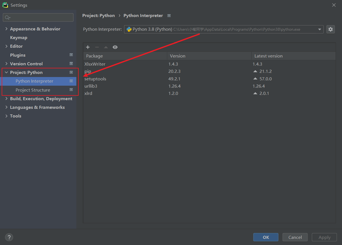The width and height of the screenshot is (342, 245).
Task: Click the version 20.2.3 cell
Action: tap(174, 71)
